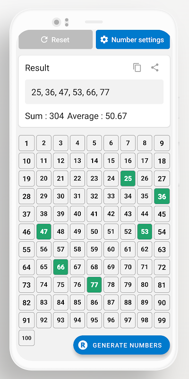189x379 pixels.
Task: Select number 1 in the grid
Action: click(x=26, y=143)
